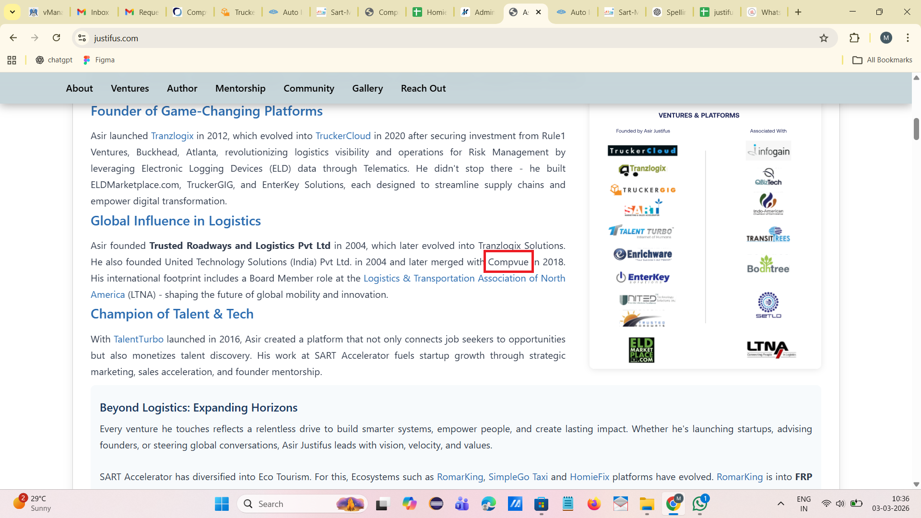Open a new browser tab
Screen dimensions: 921x518
798,12
